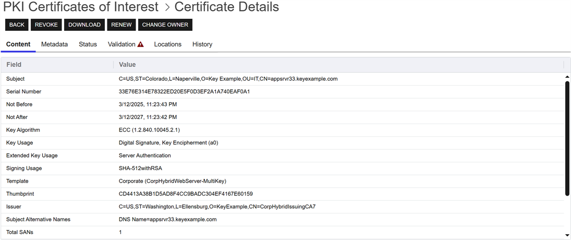571x240 pixels.
Task: Select the Content tab
Action: pos(18,44)
